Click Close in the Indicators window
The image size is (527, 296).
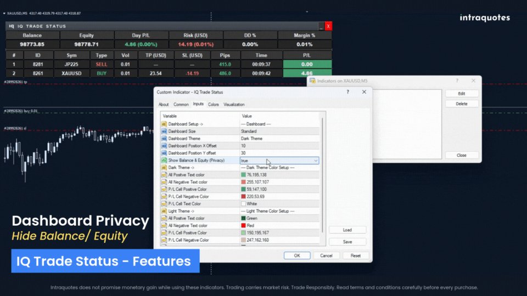pyautogui.click(x=462, y=155)
